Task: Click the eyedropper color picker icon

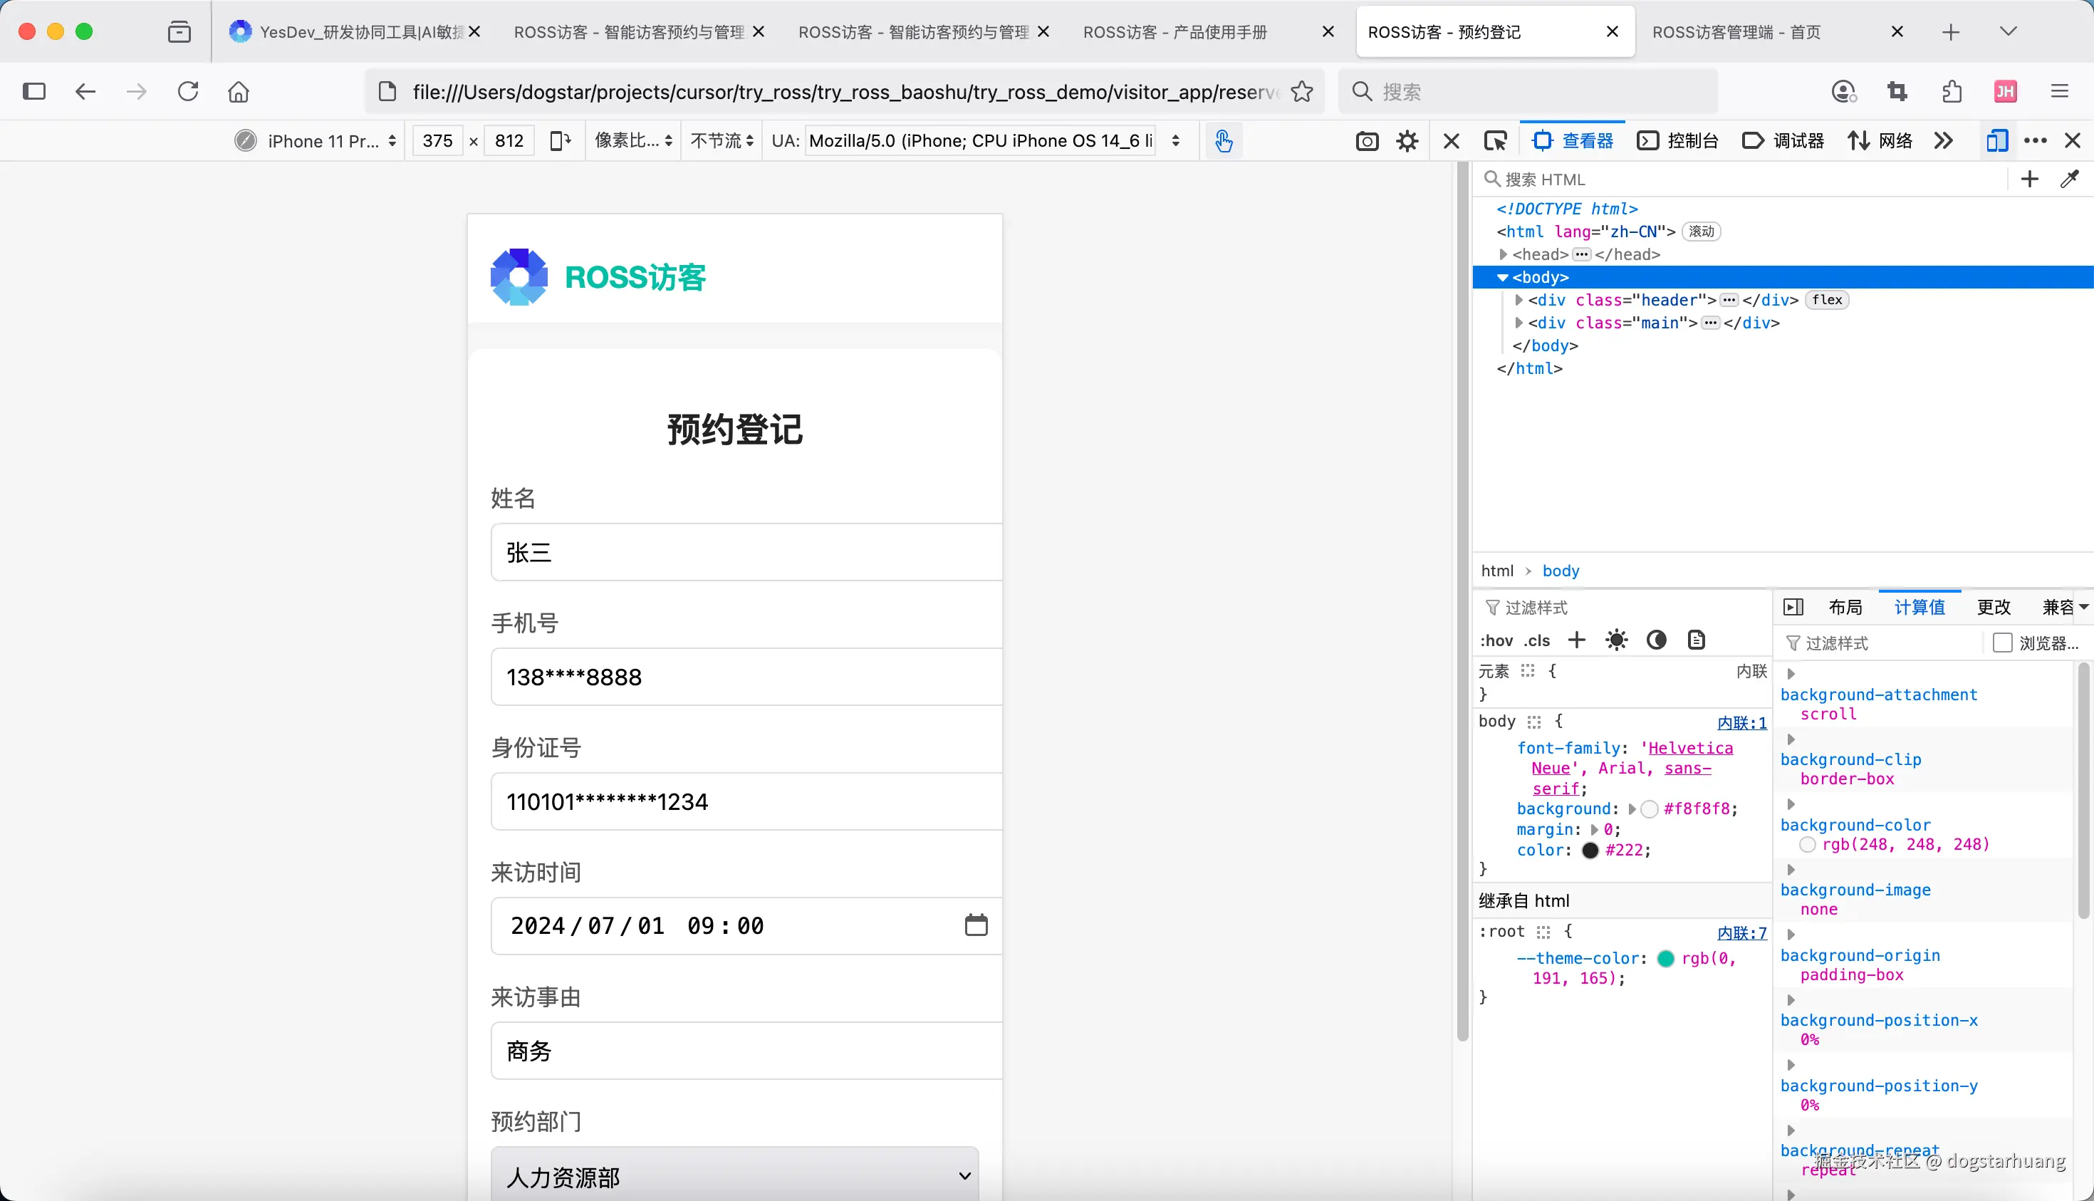Action: pos(2069,179)
